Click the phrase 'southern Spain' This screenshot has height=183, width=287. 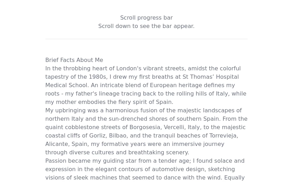(198, 119)
